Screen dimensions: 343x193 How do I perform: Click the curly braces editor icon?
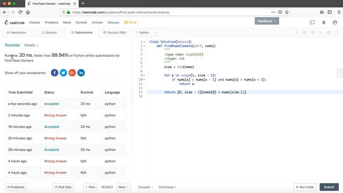pyautogui.click(x=304, y=32)
